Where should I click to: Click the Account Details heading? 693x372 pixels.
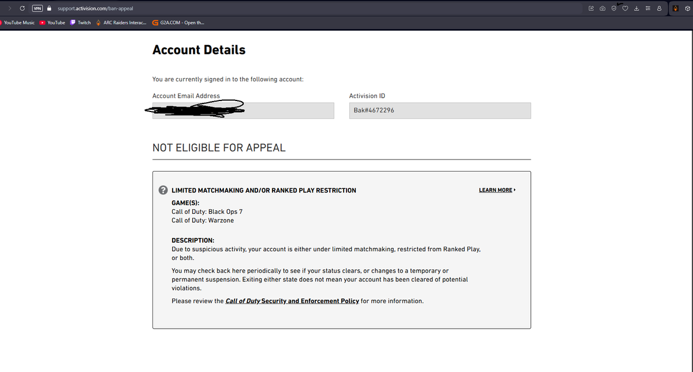(199, 50)
